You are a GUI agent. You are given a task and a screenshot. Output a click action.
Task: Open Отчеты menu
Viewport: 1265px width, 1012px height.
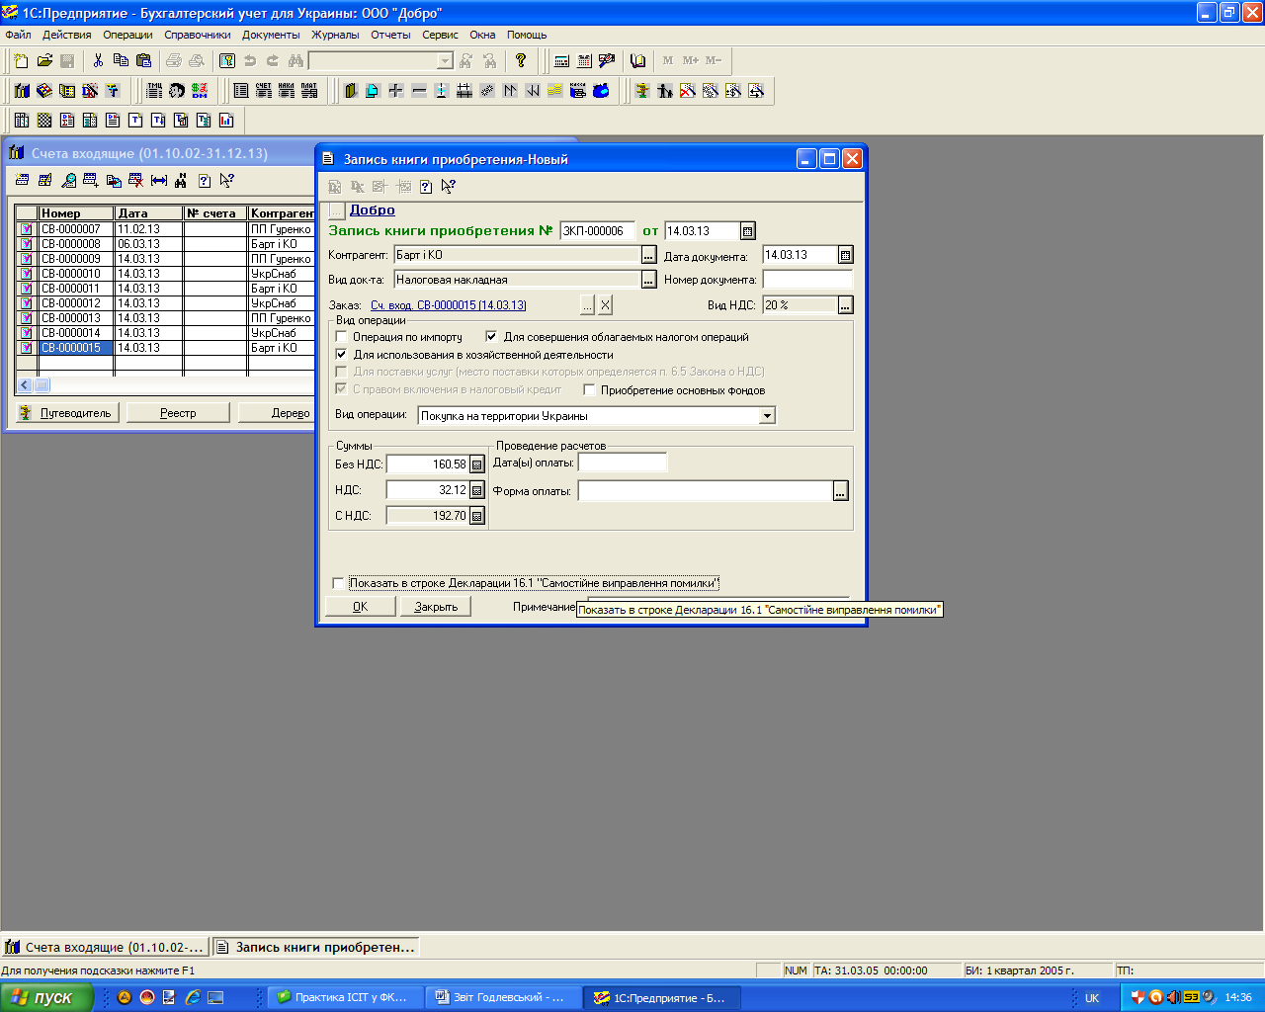(x=390, y=35)
